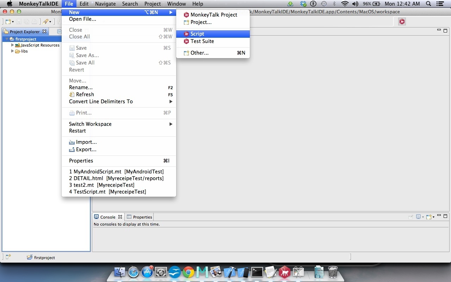This screenshot has width=451, height=282.
Task: Click the Spotlight search icon
Action: click(x=428, y=4)
